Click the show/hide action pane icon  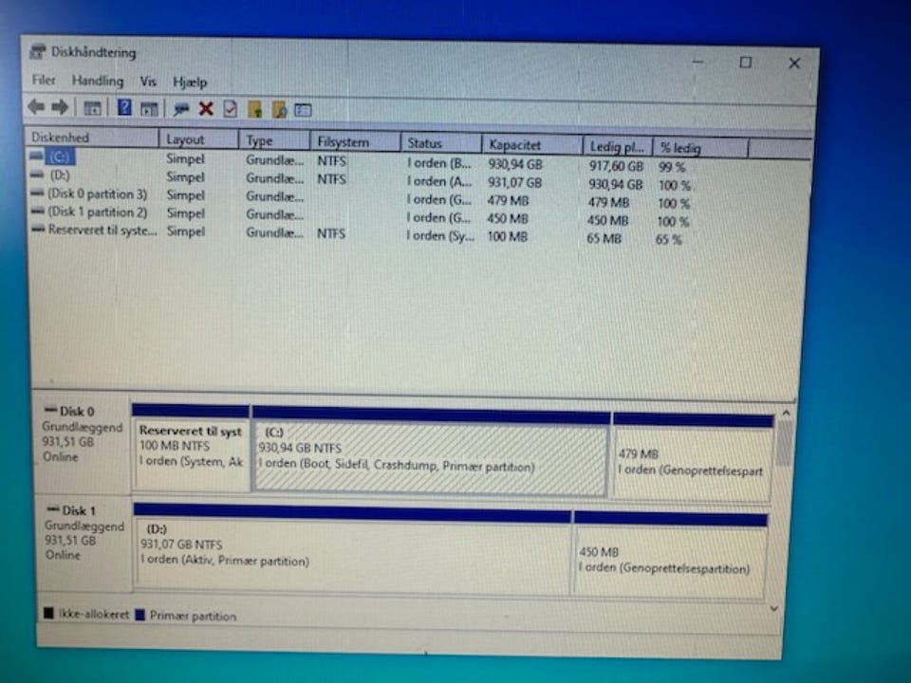coord(149,108)
